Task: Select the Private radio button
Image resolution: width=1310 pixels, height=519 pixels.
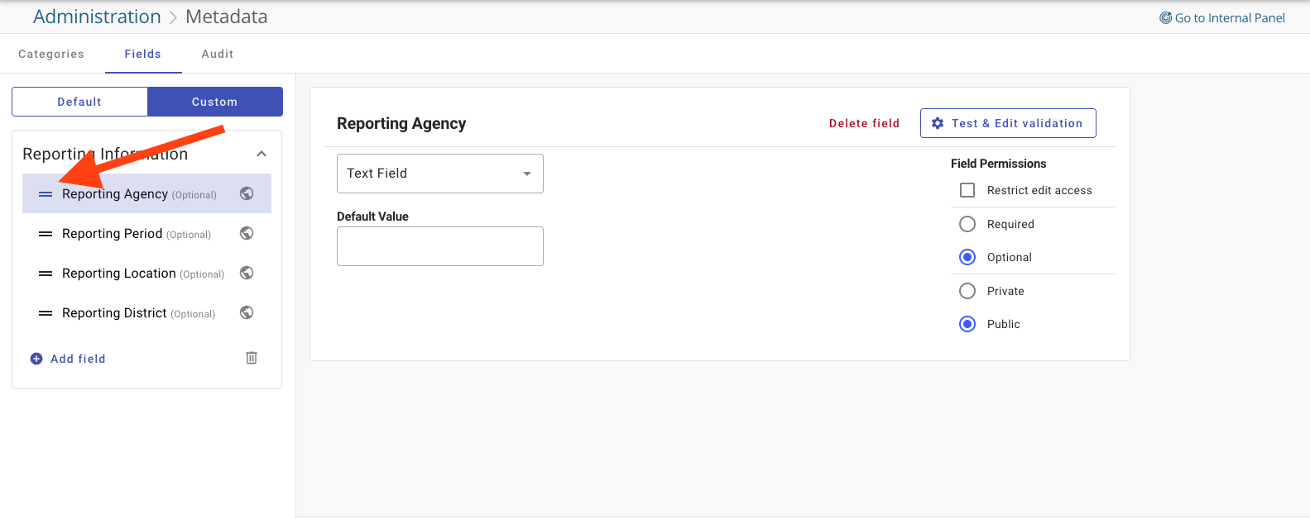Action: click(967, 291)
